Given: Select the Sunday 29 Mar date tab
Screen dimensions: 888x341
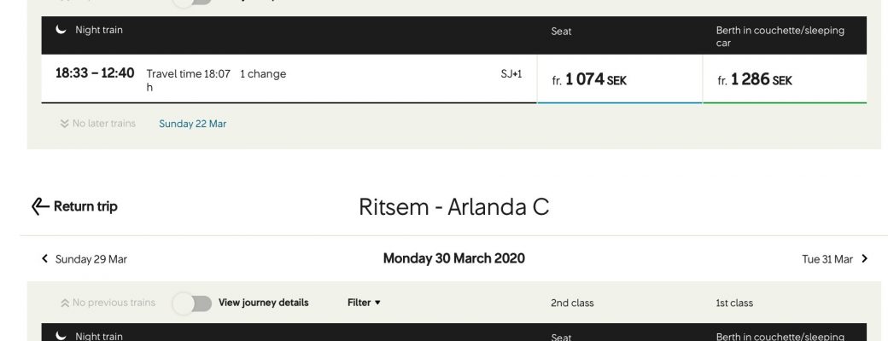Looking at the screenshot, I should (91, 259).
